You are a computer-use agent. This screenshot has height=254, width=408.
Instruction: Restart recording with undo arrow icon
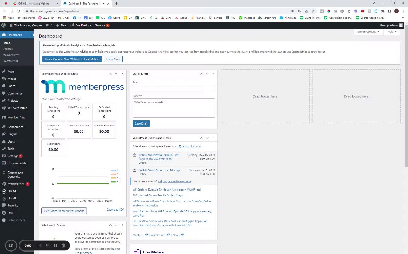[48, 246]
